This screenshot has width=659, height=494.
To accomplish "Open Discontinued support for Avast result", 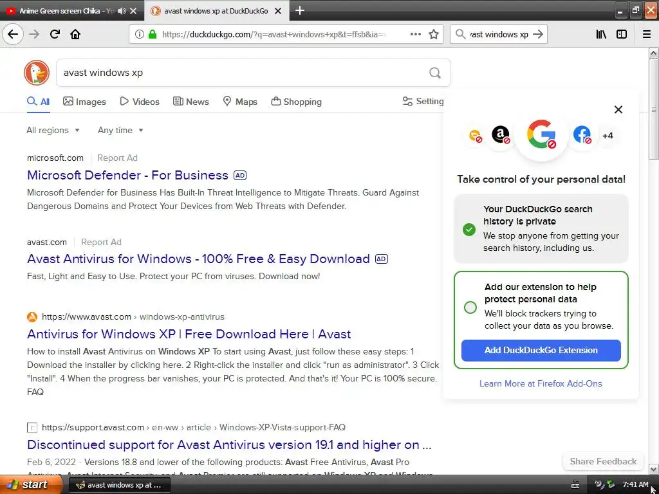I will click(x=229, y=444).
